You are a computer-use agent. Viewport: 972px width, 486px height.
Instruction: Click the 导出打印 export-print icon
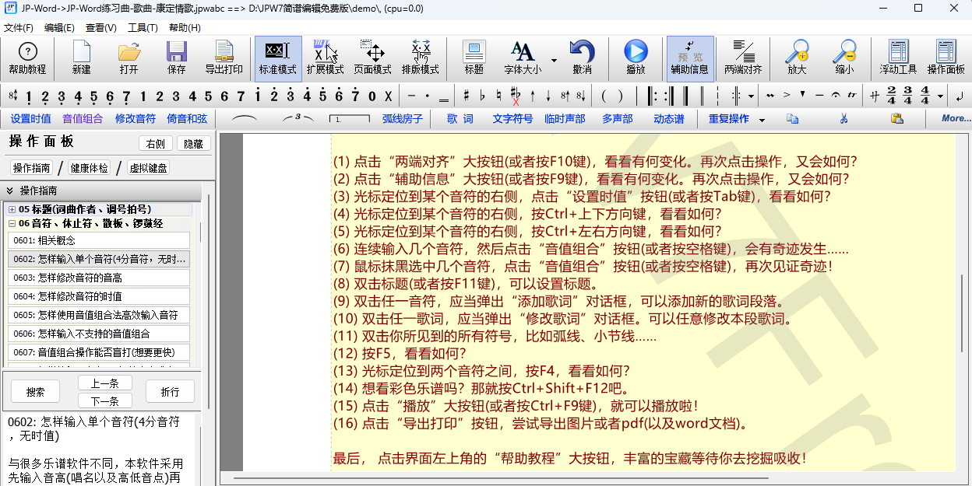[x=224, y=58]
